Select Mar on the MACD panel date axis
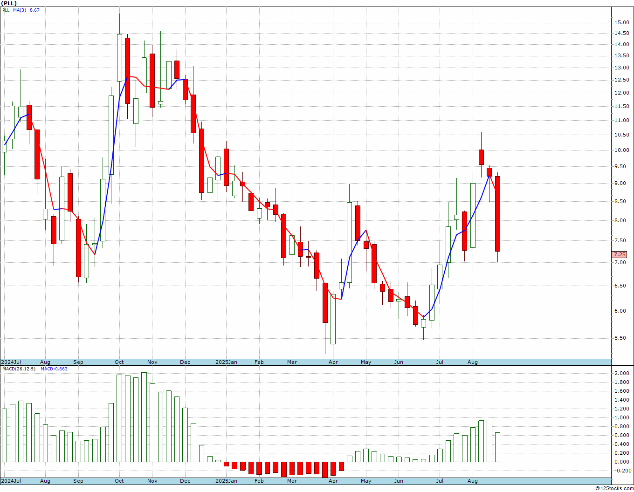Viewport: 634px width, 492px height. 292,481
